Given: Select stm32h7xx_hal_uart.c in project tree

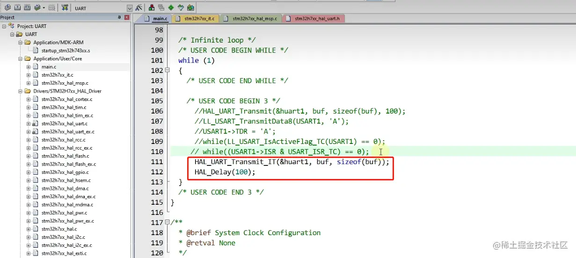Looking at the screenshot, I should pyautogui.click(x=65, y=123).
